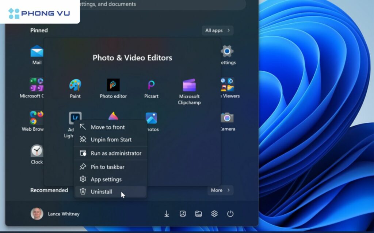Viewport: 374px width, 233px height.
Task: Open the Camera app
Action: coord(227,118)
